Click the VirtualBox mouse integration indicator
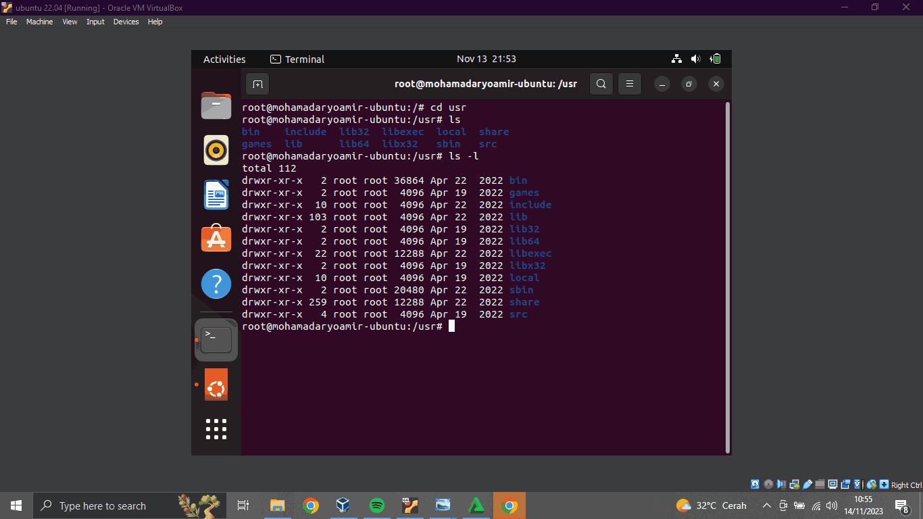 (x=872, y=485)
